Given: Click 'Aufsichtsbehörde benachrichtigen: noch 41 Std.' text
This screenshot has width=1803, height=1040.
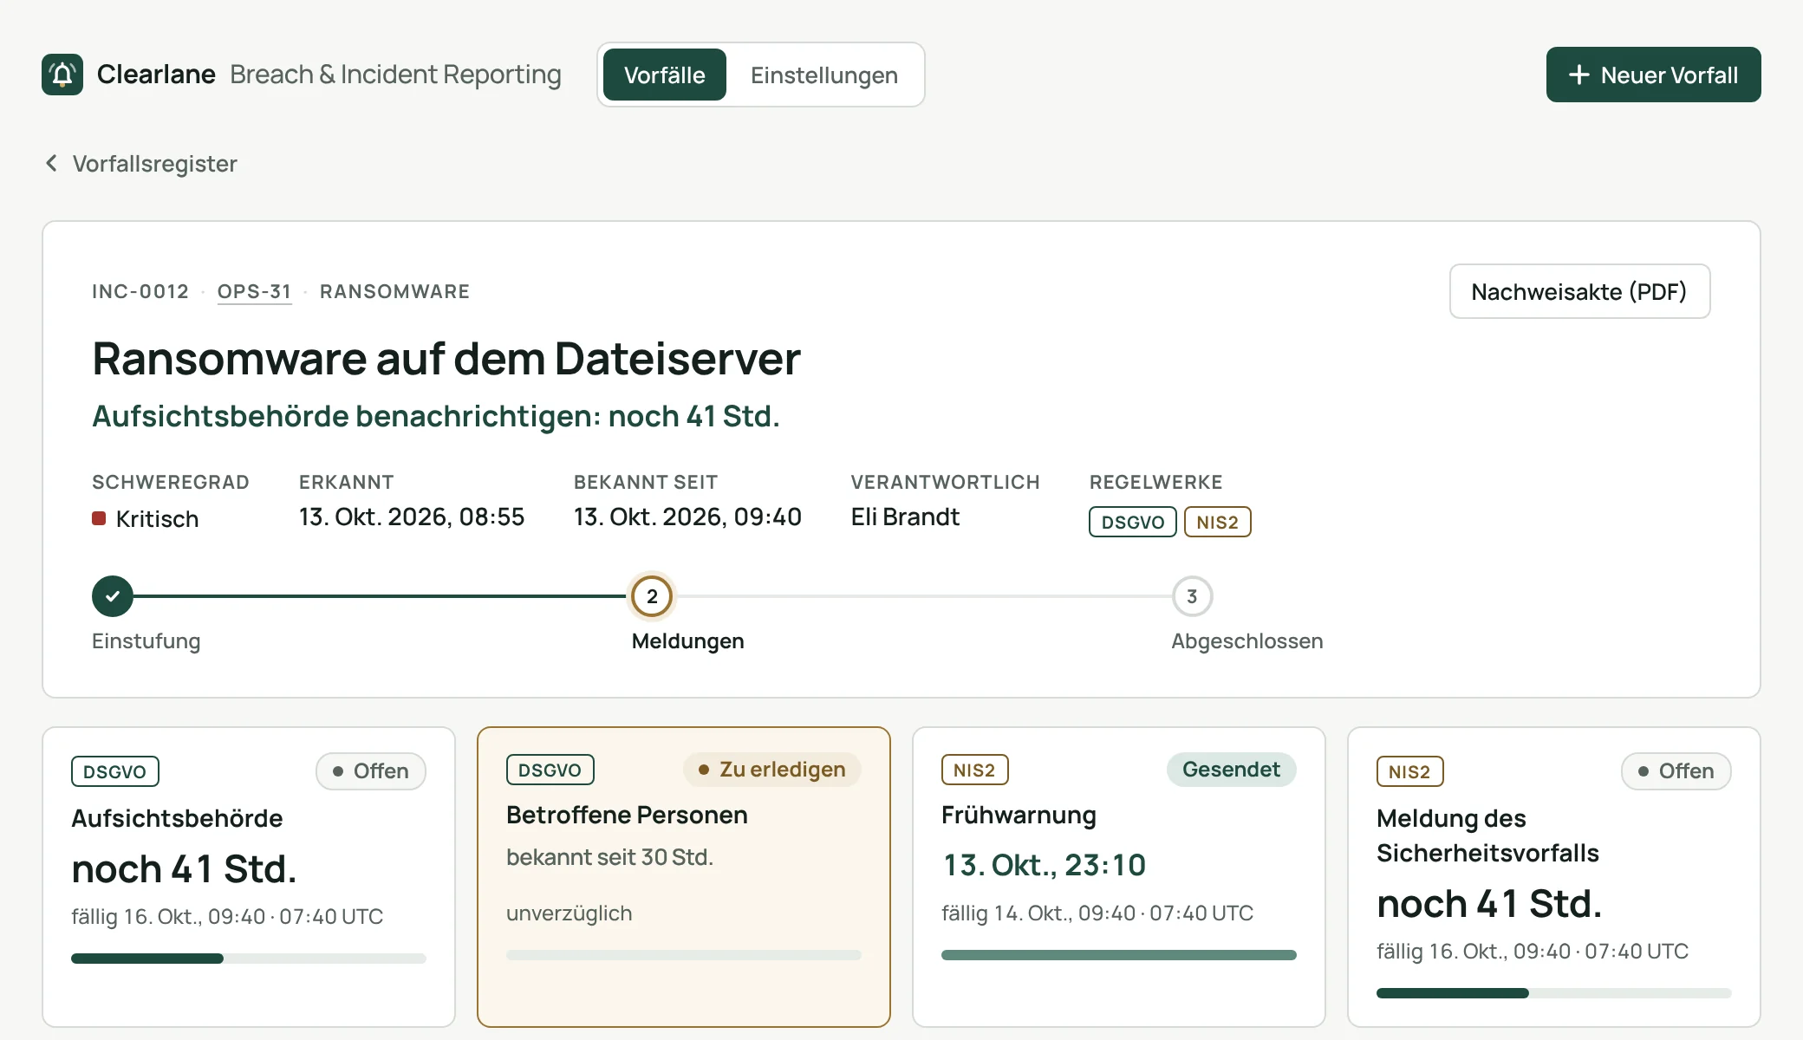Looking at the screenshot, I should click(436, 416).
